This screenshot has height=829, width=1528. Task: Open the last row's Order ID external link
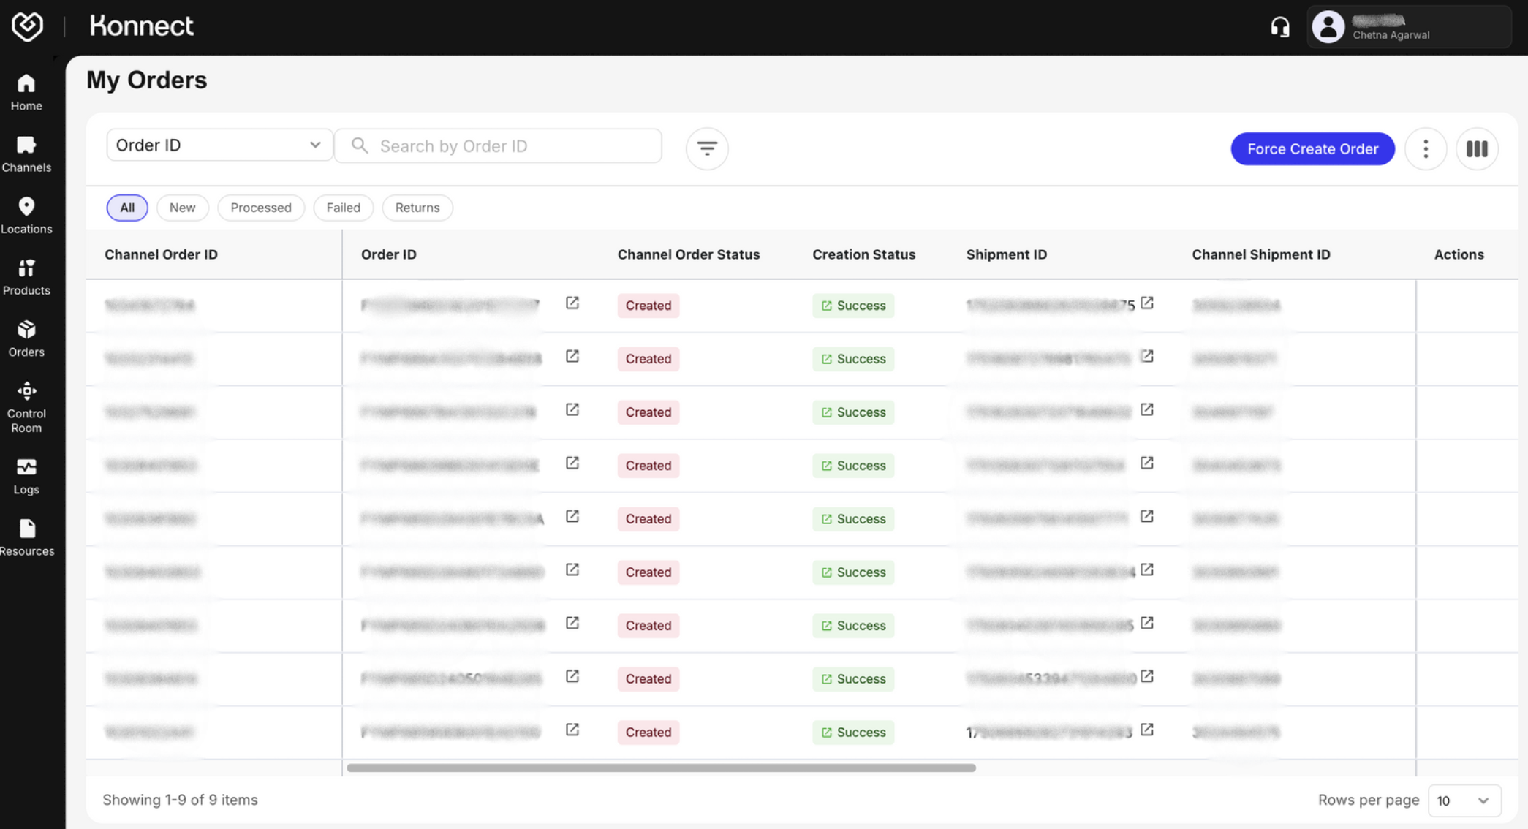[572, 730]
